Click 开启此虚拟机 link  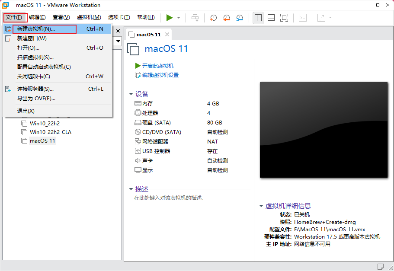click(x=157, y=66)
